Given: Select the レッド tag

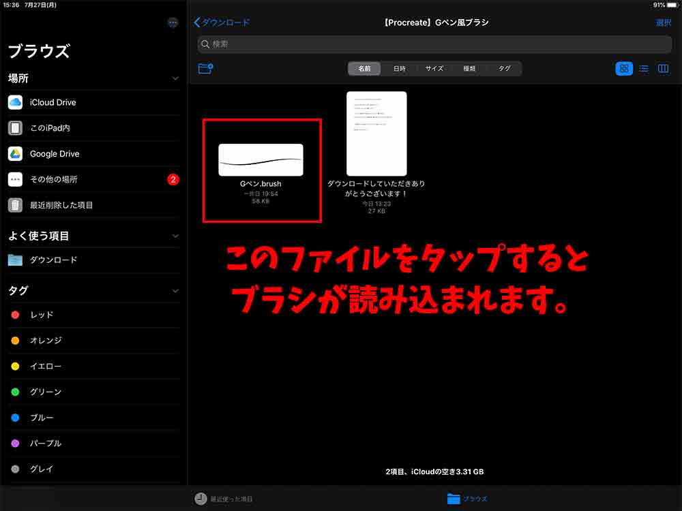Looking at the screenshot, I should point(93,315).
